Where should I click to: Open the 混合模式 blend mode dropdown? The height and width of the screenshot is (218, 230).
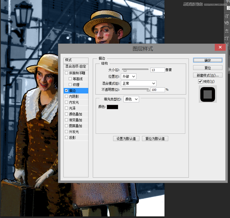(x=139, y=83)
